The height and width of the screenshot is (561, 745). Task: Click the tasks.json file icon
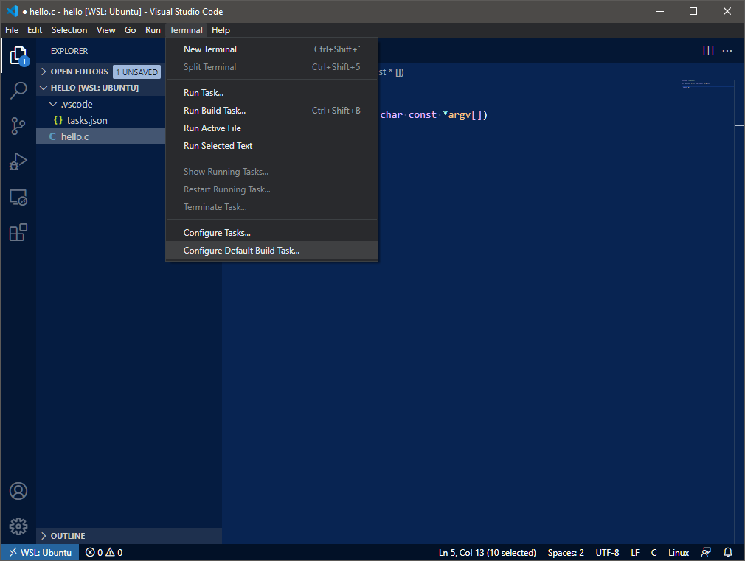(58, 120)
